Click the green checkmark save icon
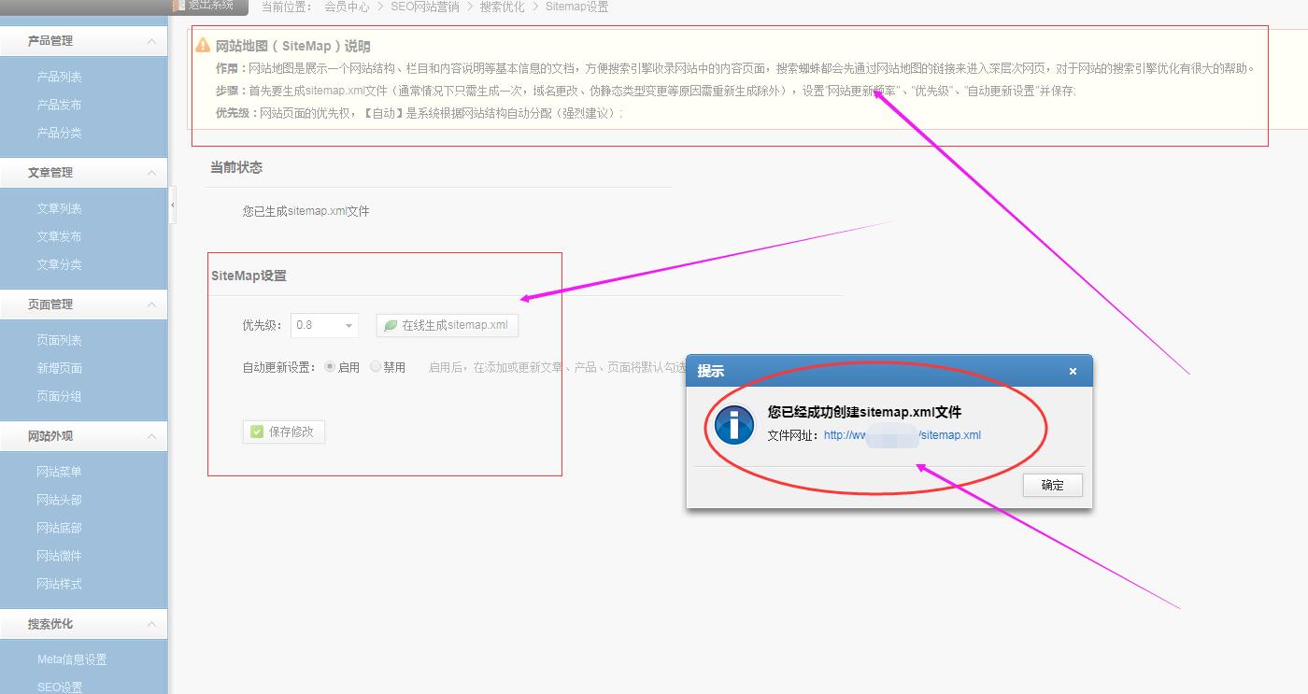 click(257, 432)
